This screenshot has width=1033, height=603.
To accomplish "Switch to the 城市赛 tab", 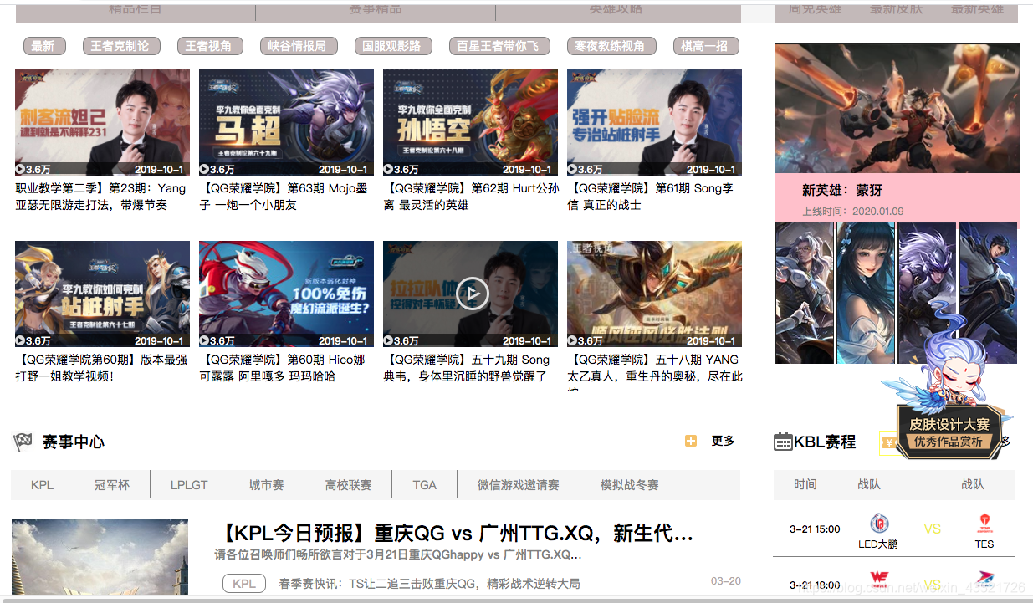I will (266, 484).
